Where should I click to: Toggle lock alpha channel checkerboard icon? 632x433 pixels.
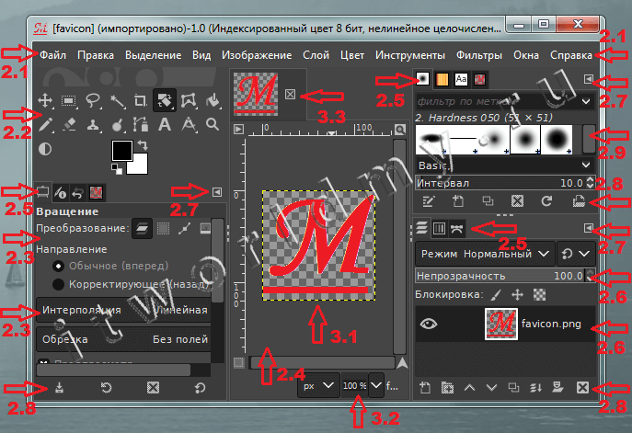coord(539,295)
